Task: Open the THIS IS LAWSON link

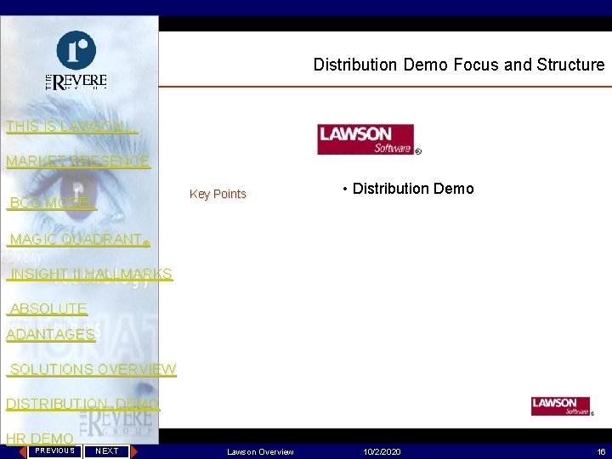Action: 71,126
